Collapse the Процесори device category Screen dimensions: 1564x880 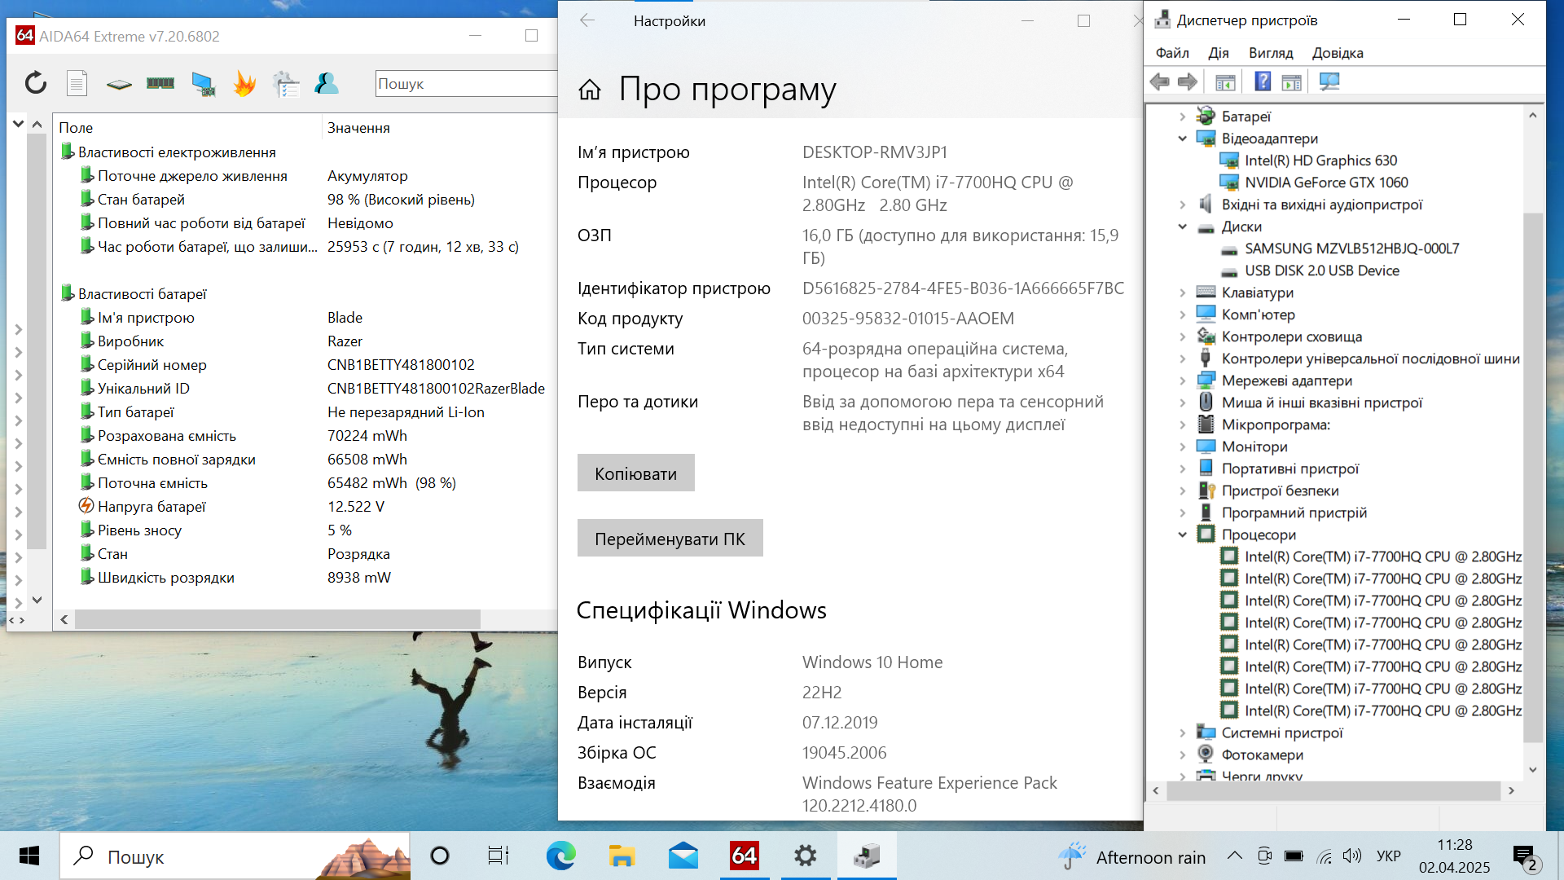(x=1183, y=535)
